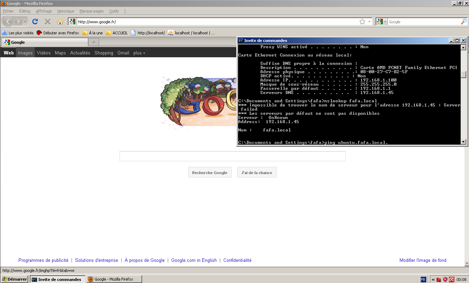The image size is (469, 283).
Task: Open À propos de Google link
Action: (145, 260)
